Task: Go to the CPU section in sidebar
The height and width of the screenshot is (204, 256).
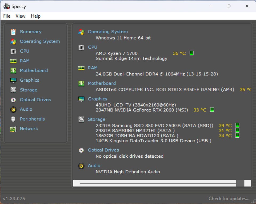Action: pos(25,51)
